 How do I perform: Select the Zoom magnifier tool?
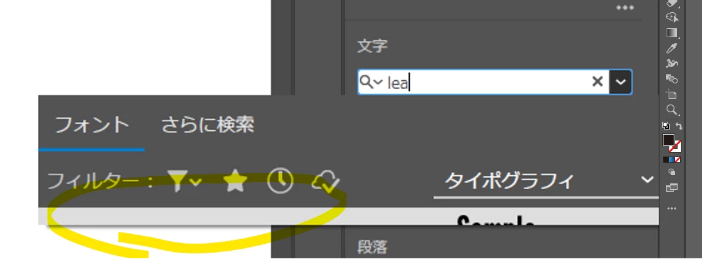coord(672,110)
